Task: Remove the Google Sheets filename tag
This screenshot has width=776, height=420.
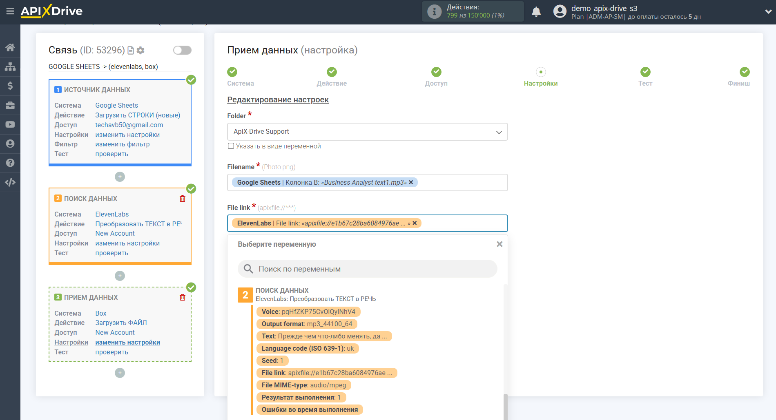Action: [x=411, y=182]
